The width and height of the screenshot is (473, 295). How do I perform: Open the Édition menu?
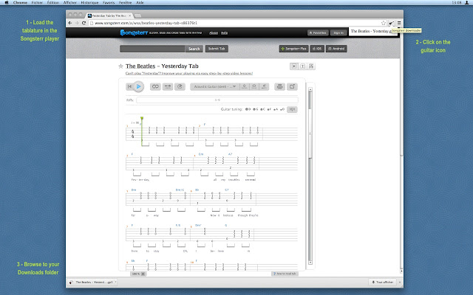coord(52,2)
